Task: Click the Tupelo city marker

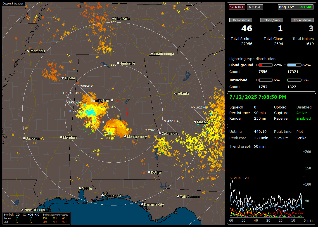Action: (63, 78)
